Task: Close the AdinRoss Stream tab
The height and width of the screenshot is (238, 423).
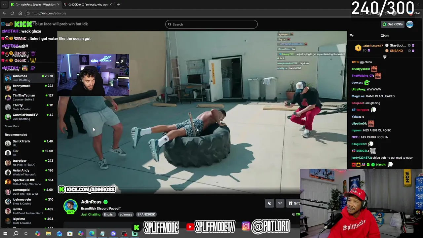Action: pos(58,4)
